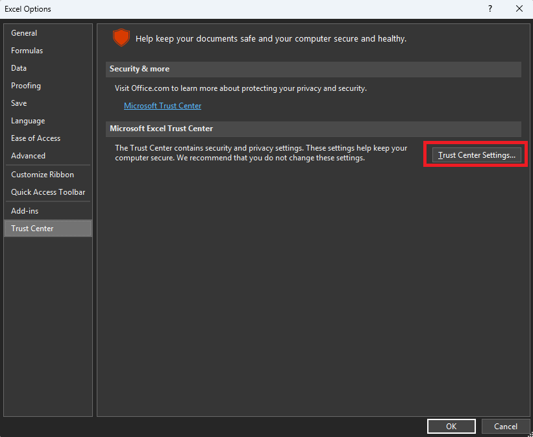
Task: Follow the Microsoft Trust Center link
Action: pos(162,106)
